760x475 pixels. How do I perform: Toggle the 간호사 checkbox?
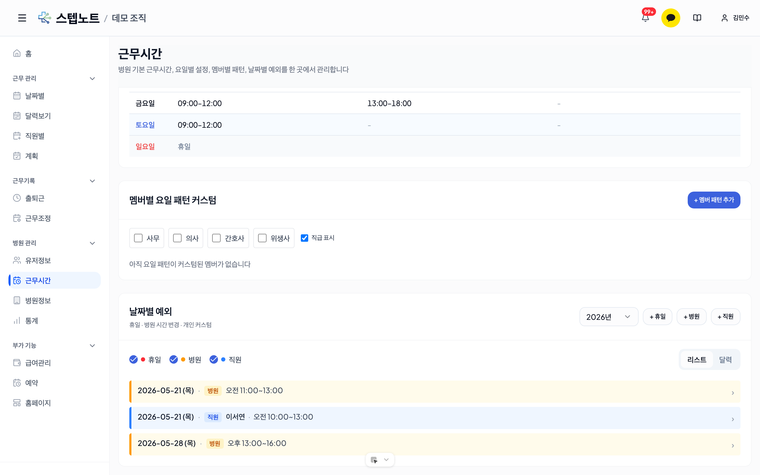point(216,238)
